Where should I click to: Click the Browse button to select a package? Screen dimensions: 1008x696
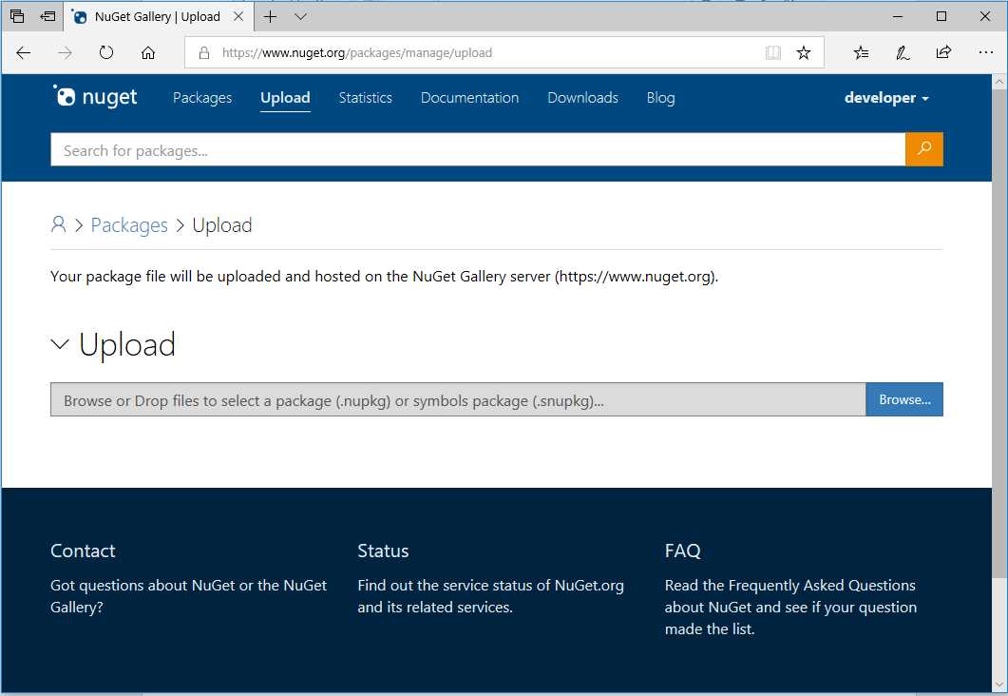tap(903, 399)
